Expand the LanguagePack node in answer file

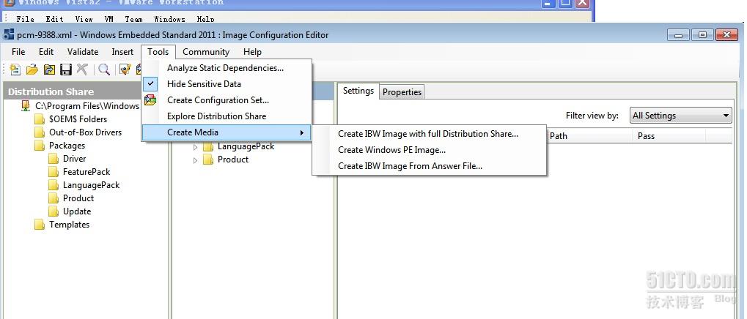195,147
